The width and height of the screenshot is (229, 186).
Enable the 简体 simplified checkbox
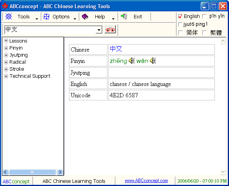[180, 32]
